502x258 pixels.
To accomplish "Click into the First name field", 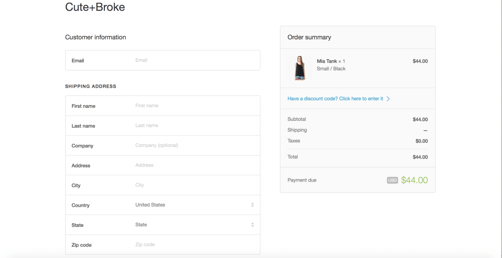I will coord(195,106).
